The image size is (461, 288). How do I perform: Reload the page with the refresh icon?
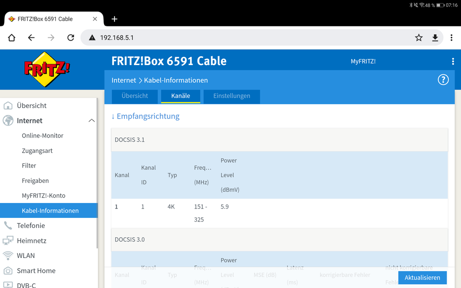coord(71,38)
